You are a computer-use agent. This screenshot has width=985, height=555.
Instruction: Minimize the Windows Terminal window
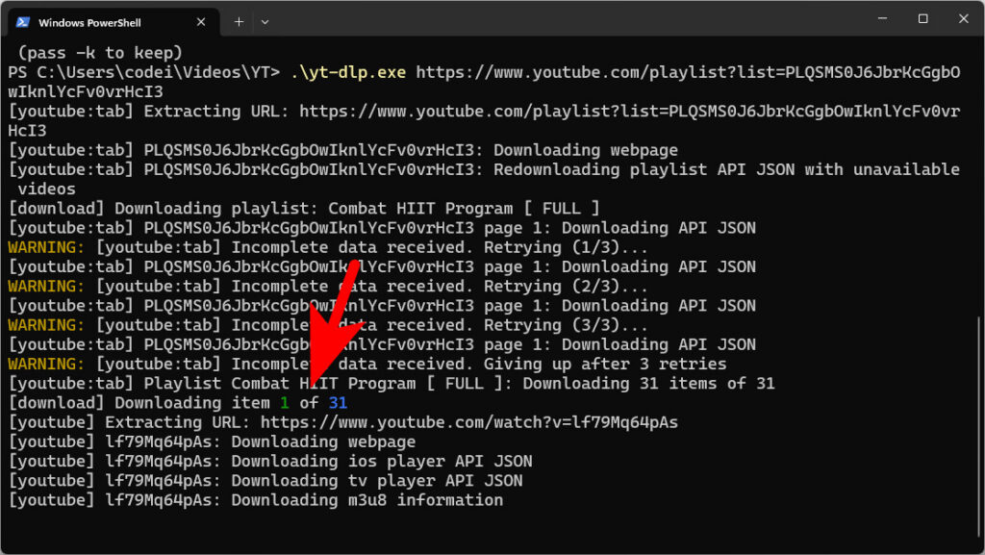click(x=881, y=18)
